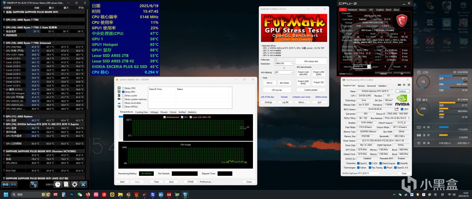This screenshot has height=199, width=472.
Task: Toggle Motherboard graph checkbox
Action: click(164, 117)
